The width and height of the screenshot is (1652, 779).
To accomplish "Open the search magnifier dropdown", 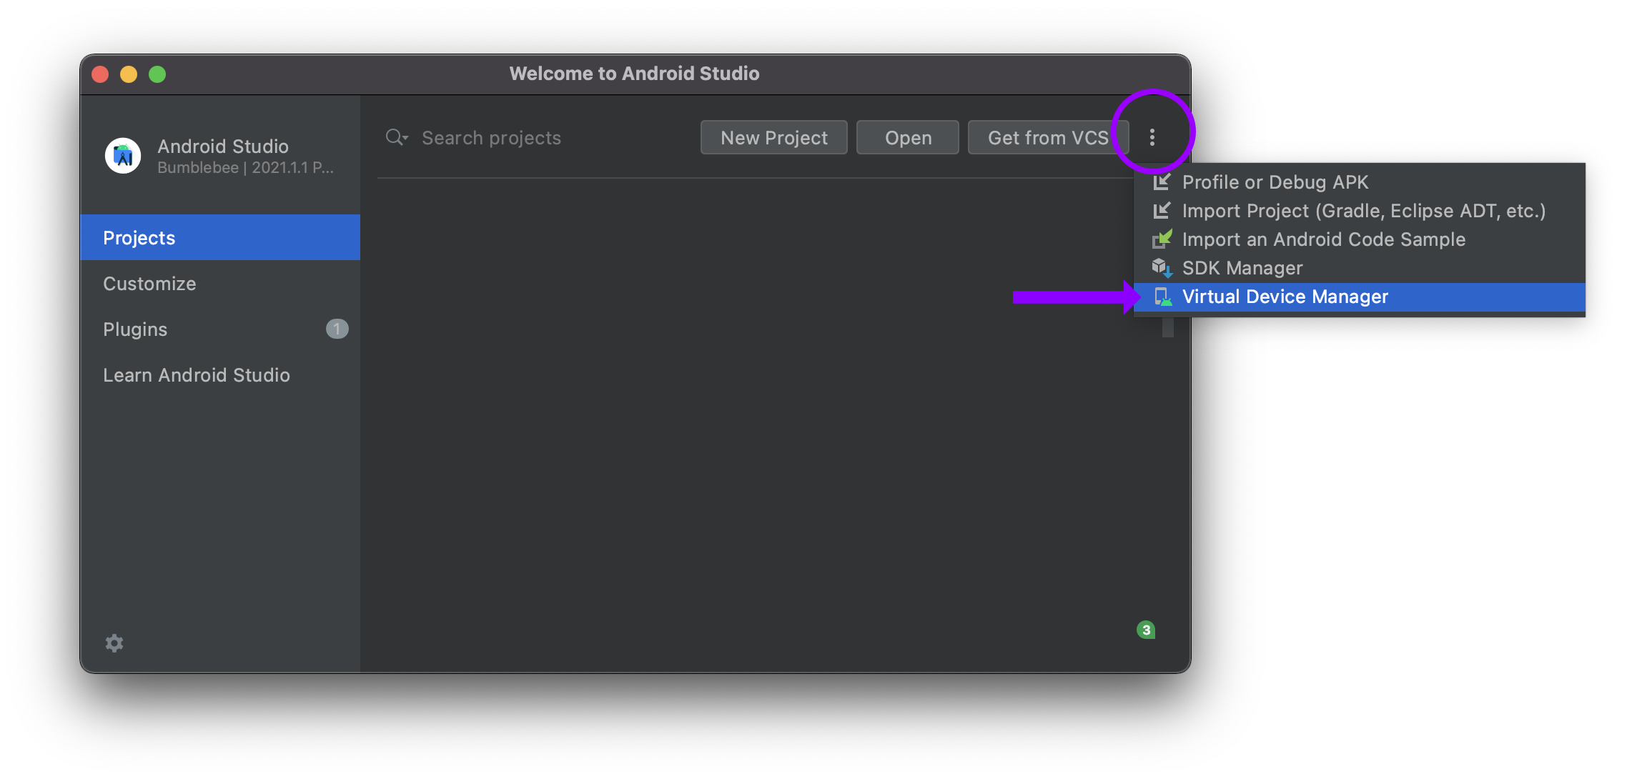I will click(x=397, y=137).
